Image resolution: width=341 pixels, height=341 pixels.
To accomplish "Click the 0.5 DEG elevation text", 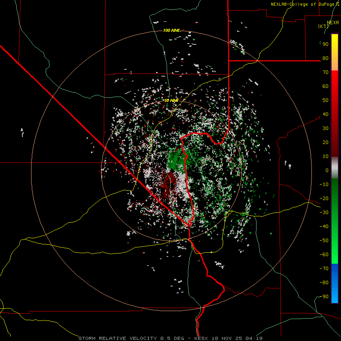I will [x=172, y=338].
